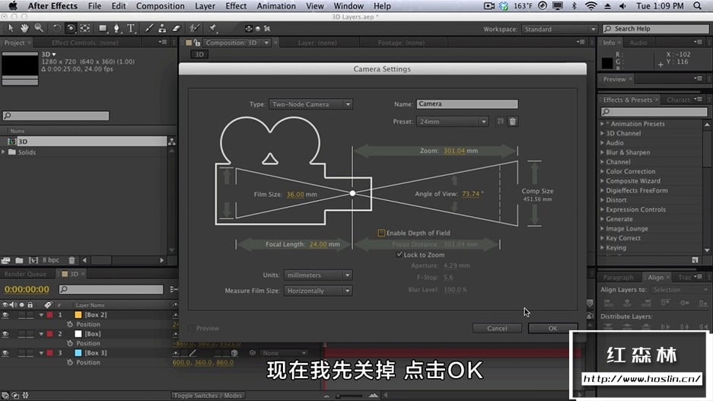Viewport: 713px width, 401px height.
Task: Click stopwatch for Box 2 Position
Action: 69,324
